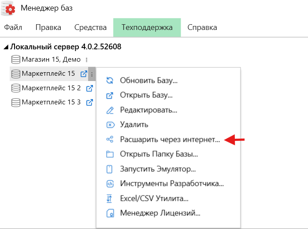Click database icon of Маркетплейс 15
308x229 pixels.
point(16,74)
